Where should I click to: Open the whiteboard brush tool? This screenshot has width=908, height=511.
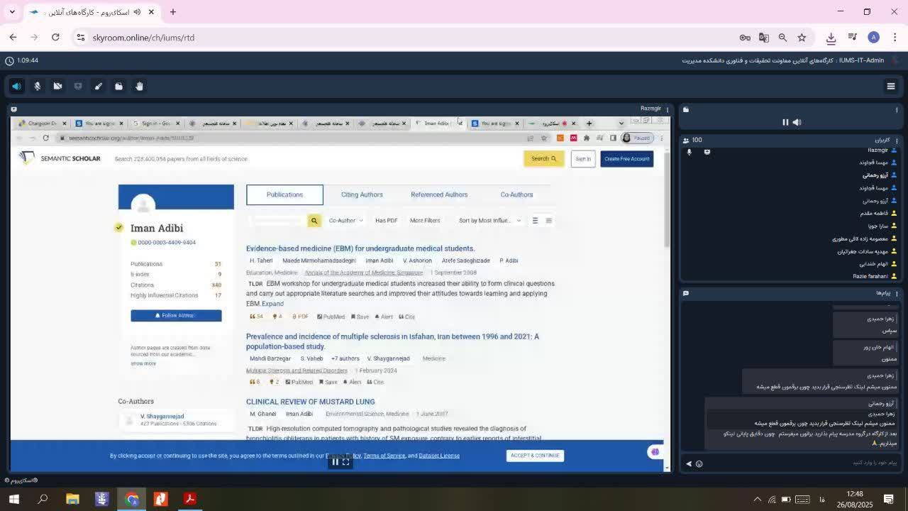(99, 86)
